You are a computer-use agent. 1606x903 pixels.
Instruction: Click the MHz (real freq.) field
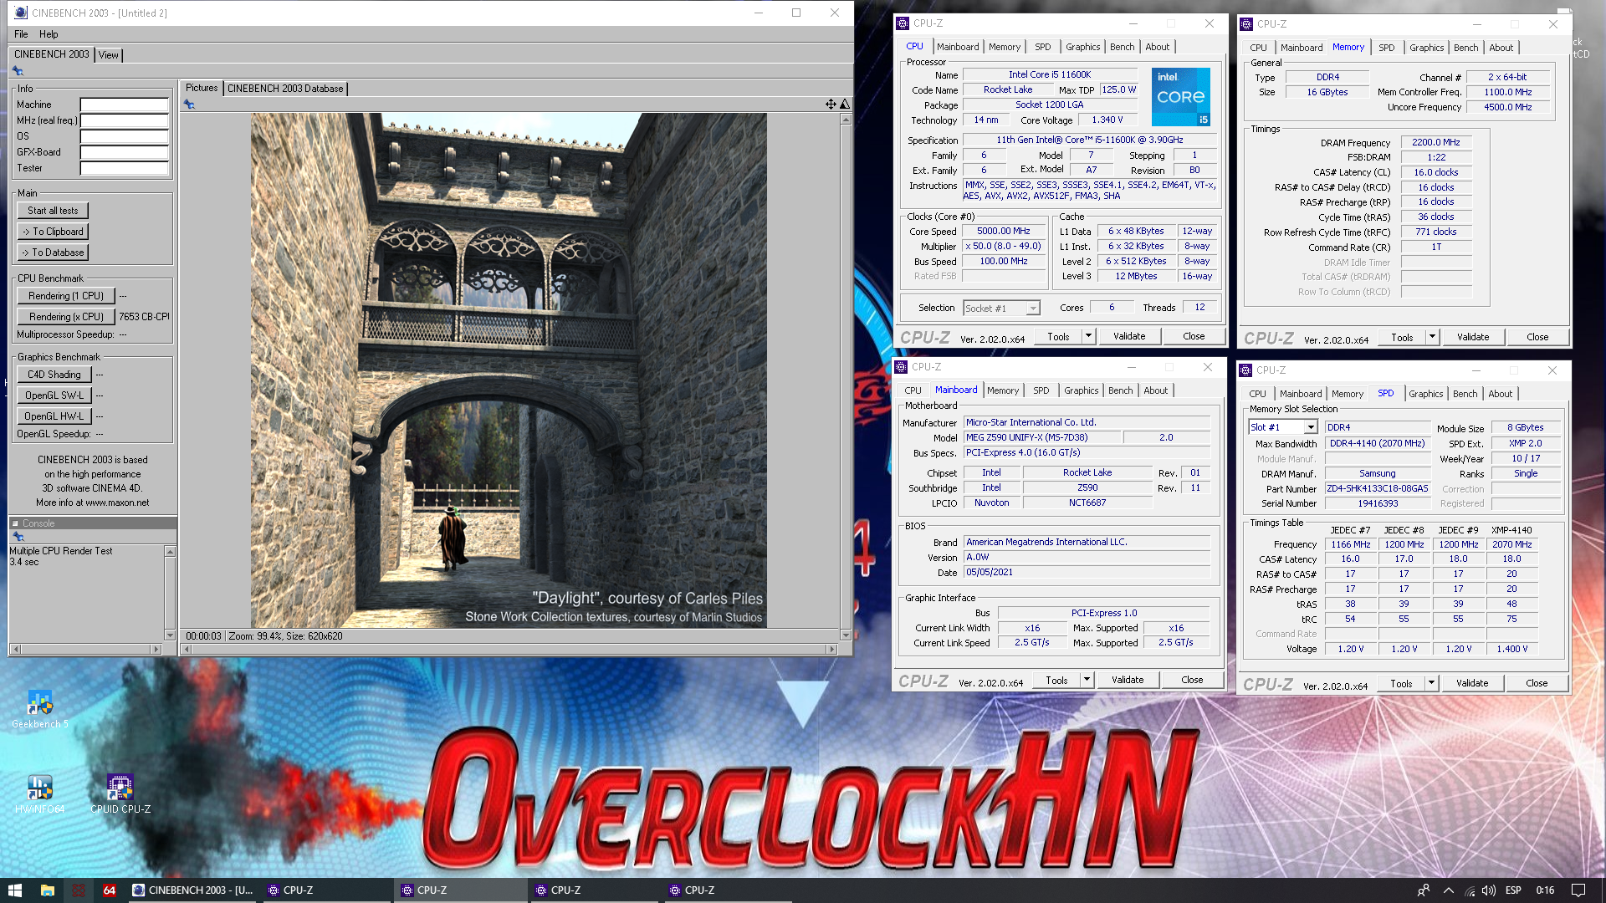124,120
